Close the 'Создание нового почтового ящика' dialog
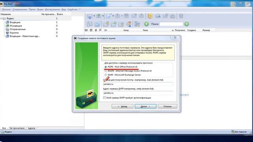The width and height of the screenshot is (253, 142). pyautogui.click(x=175, y=37)
